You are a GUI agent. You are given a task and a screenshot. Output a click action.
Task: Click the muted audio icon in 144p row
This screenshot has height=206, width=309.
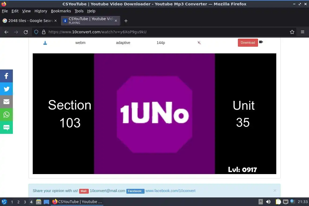click(x=199, y=43)
